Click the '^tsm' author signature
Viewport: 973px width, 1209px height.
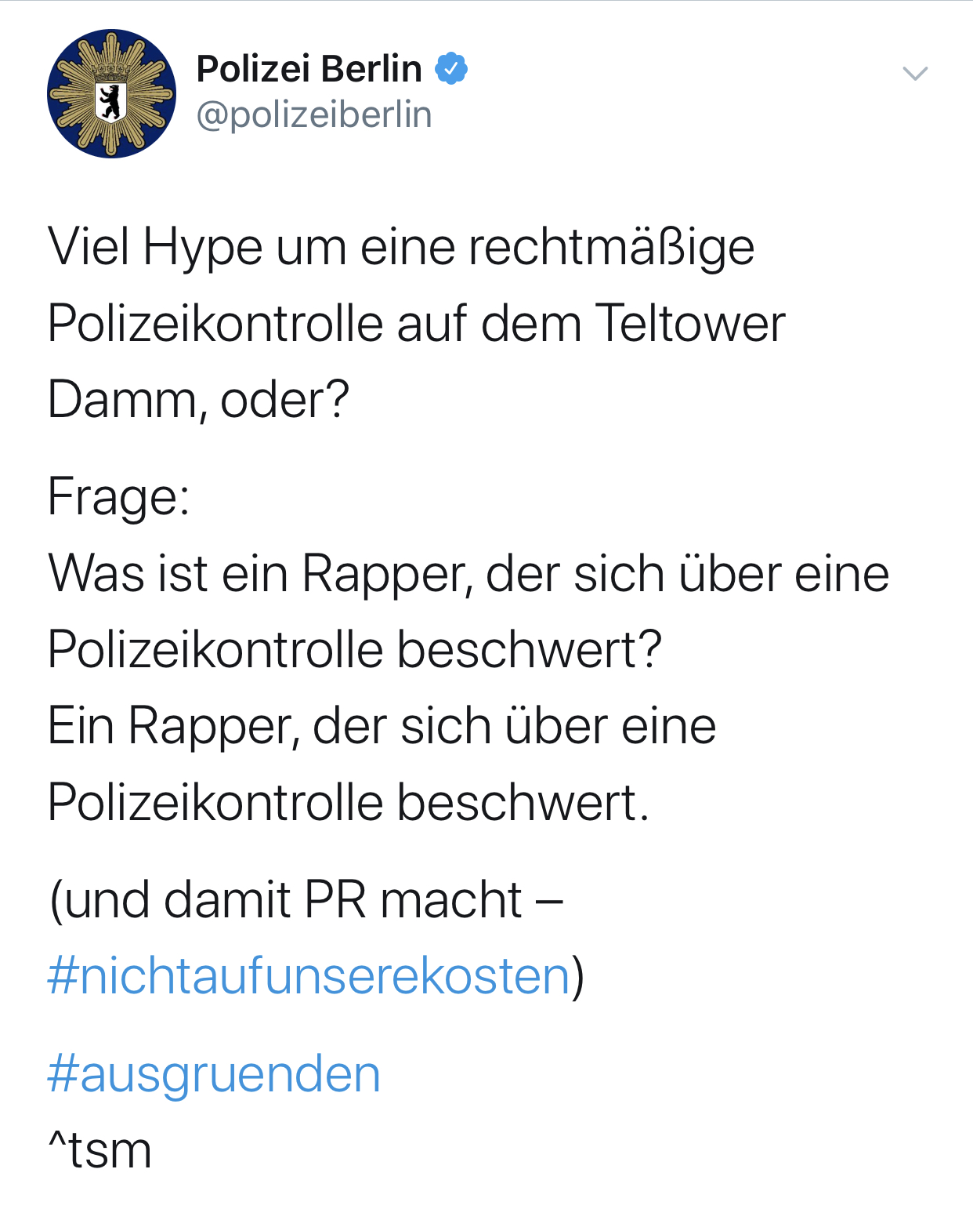tap(99, 1150)
